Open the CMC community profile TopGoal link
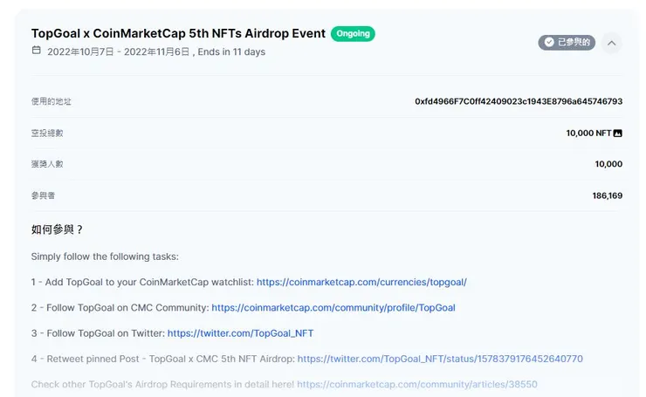The width and height of the screenshot is (646, 397). [333, 308]
